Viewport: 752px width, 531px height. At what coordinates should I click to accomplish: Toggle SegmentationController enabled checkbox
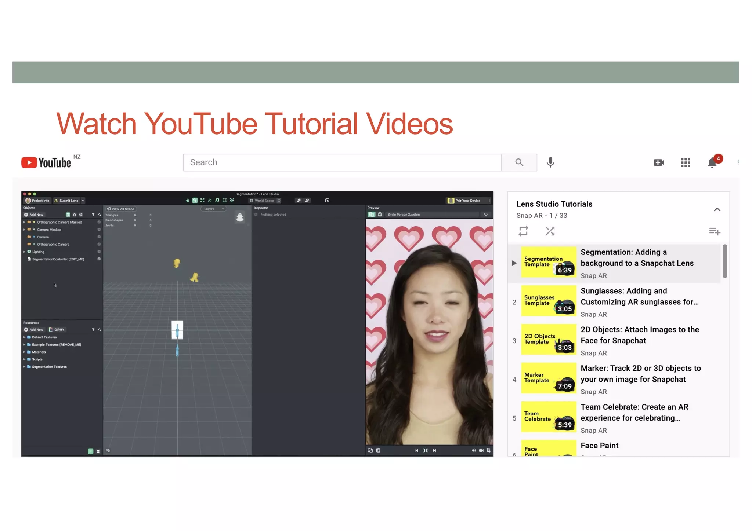[x=99, y=259]
